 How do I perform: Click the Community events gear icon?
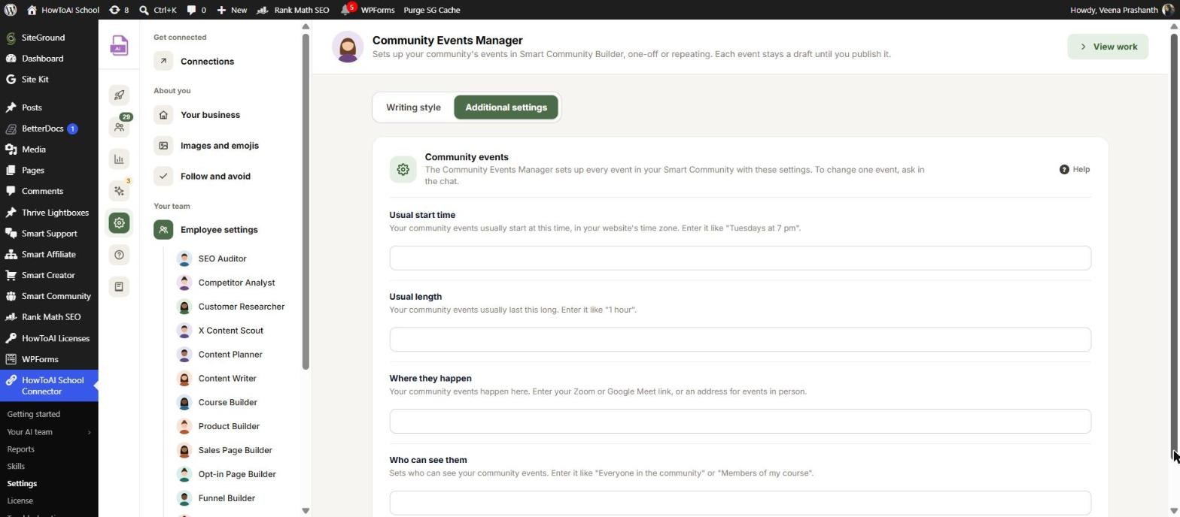pyautogui.click(x=403, y=169)
